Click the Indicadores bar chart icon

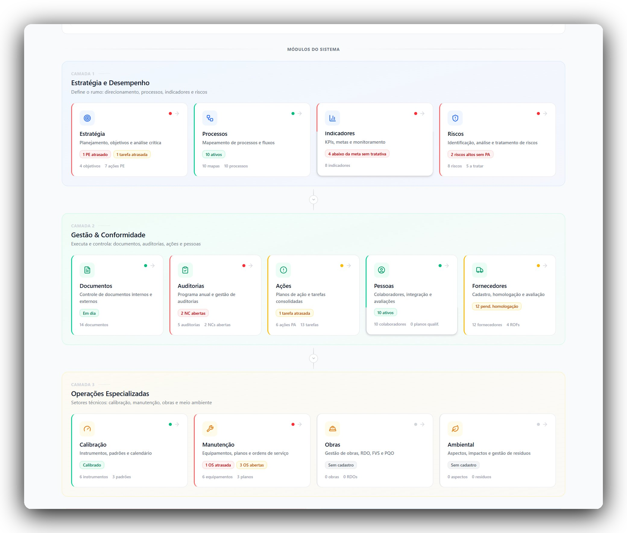[332, 118]
